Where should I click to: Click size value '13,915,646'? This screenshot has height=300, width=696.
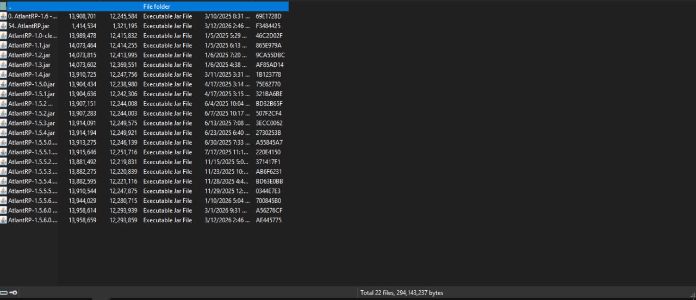pyautogui.click(x=83, y=152)
